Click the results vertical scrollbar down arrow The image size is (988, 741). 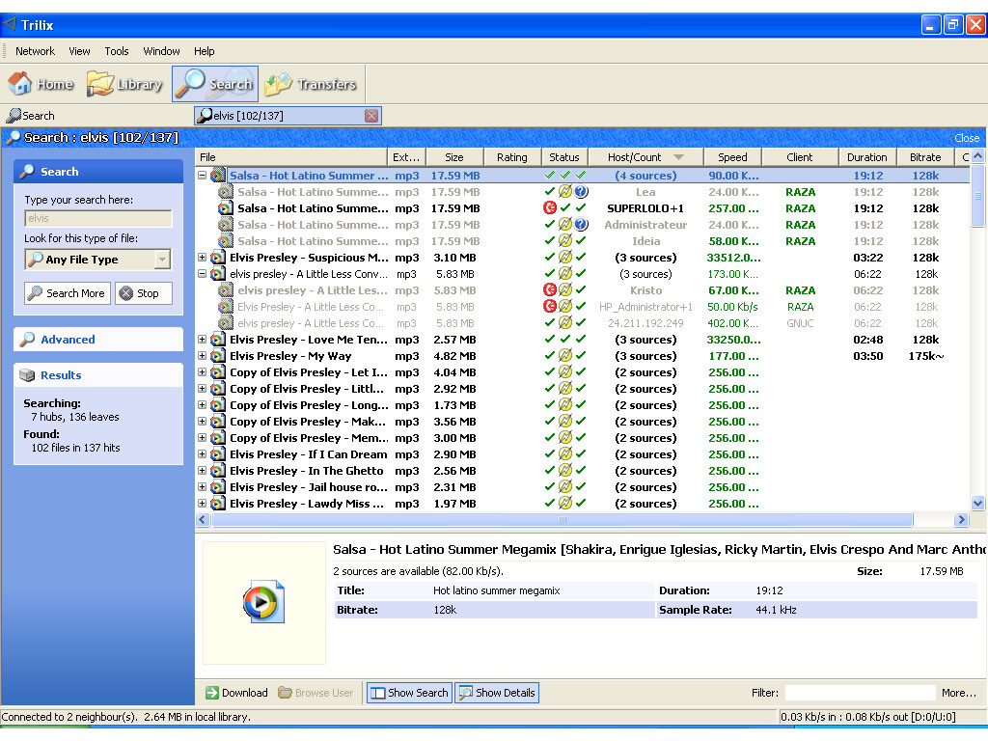977,503
